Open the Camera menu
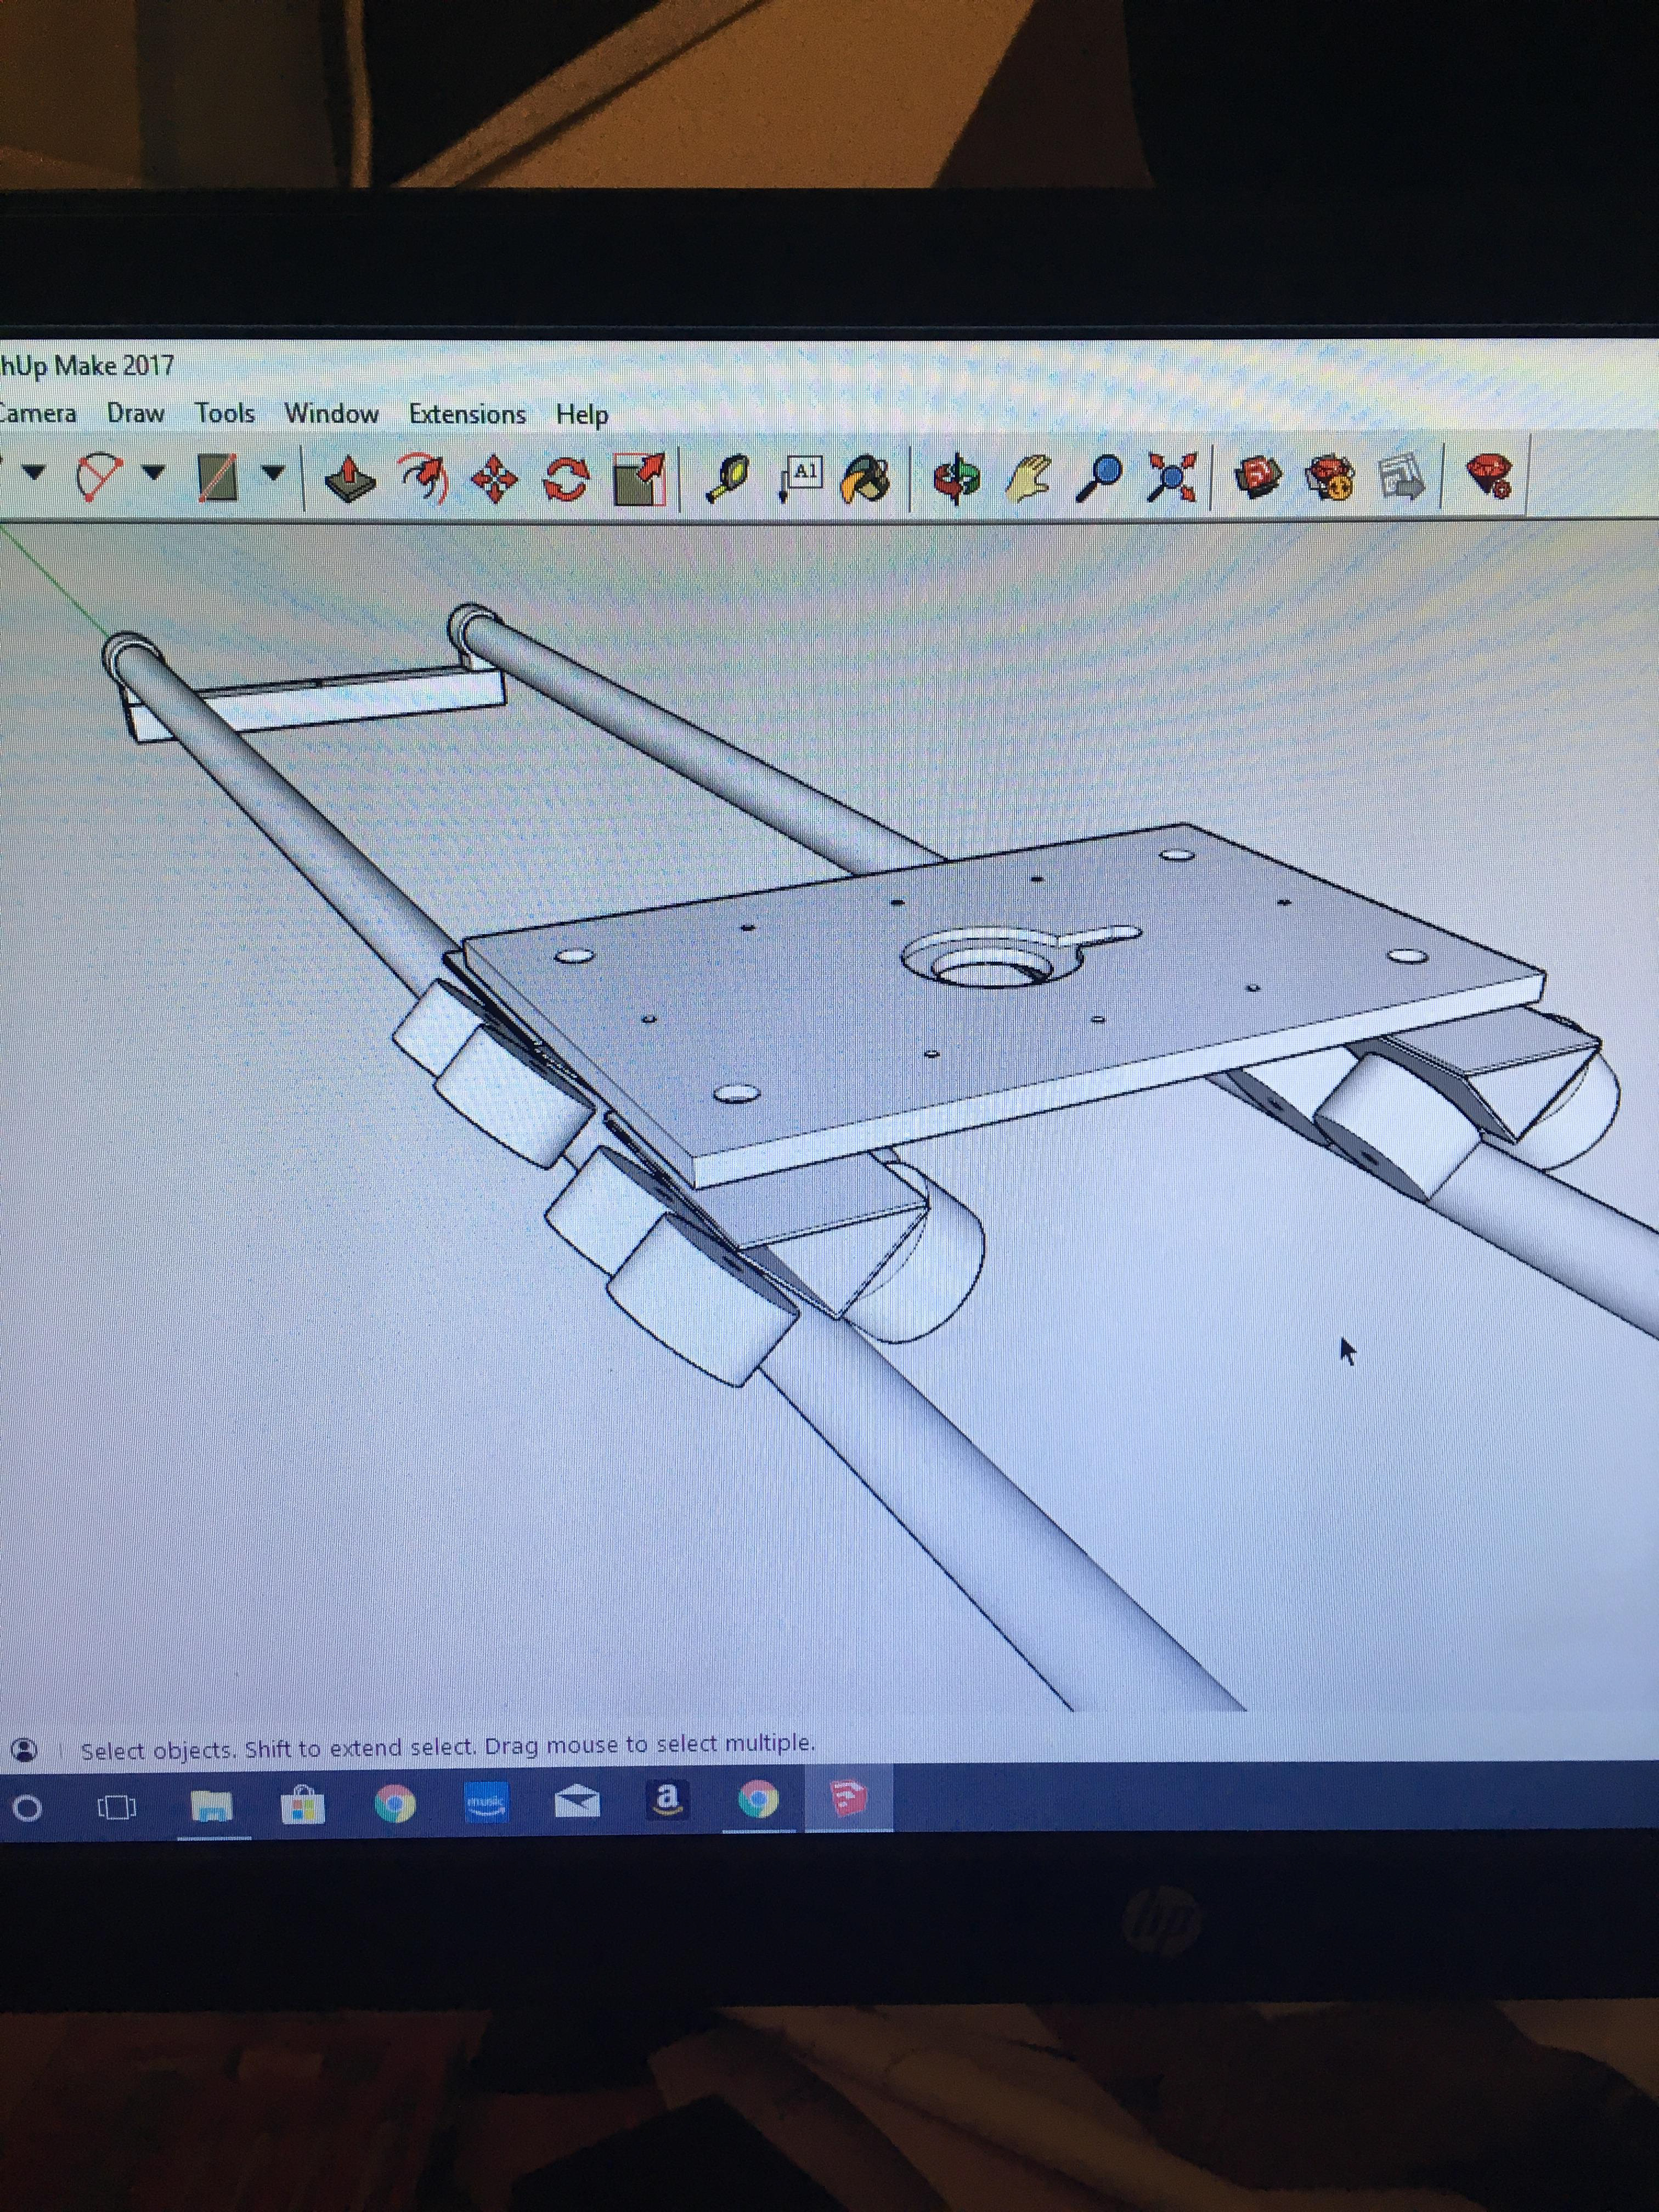The image size is (1659, 2212). pyautogui.click(x=37, y=413)
